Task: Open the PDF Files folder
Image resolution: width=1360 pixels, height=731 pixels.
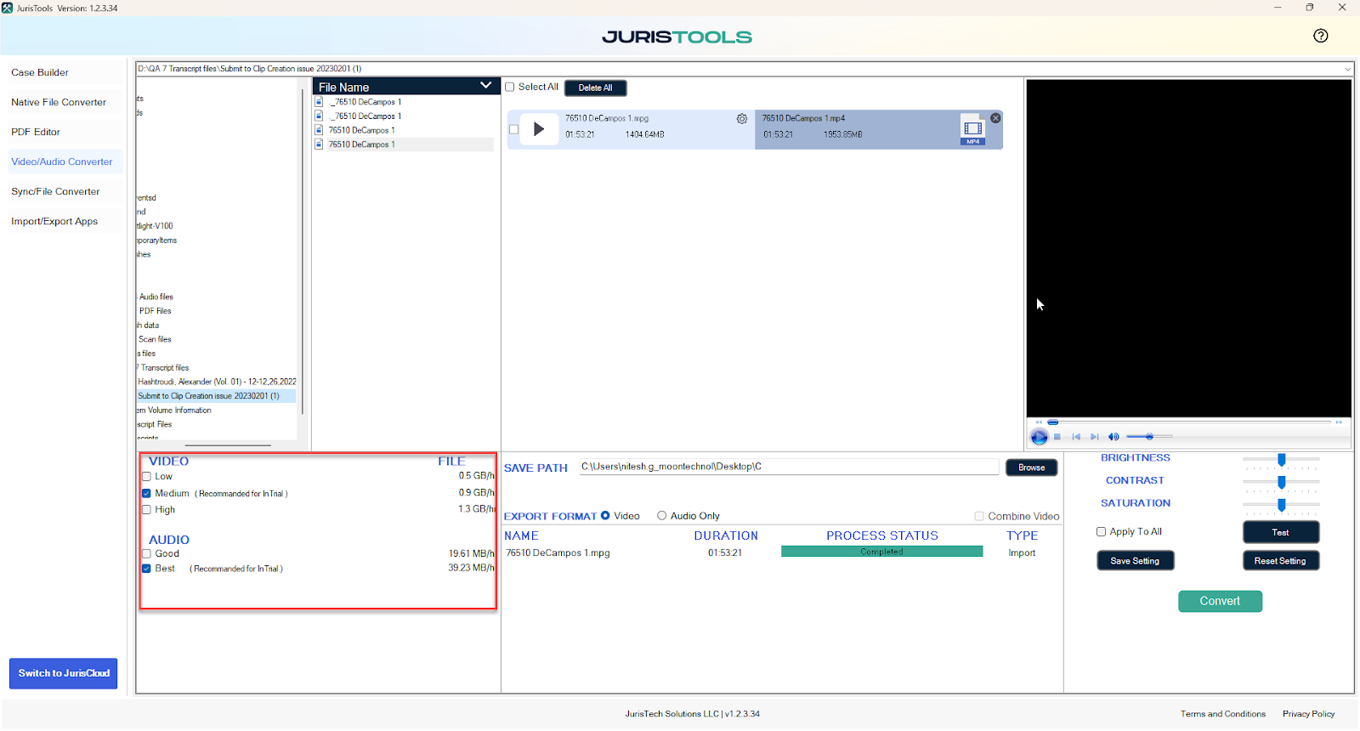Action: pyautogui.click(x=156, y=311)
